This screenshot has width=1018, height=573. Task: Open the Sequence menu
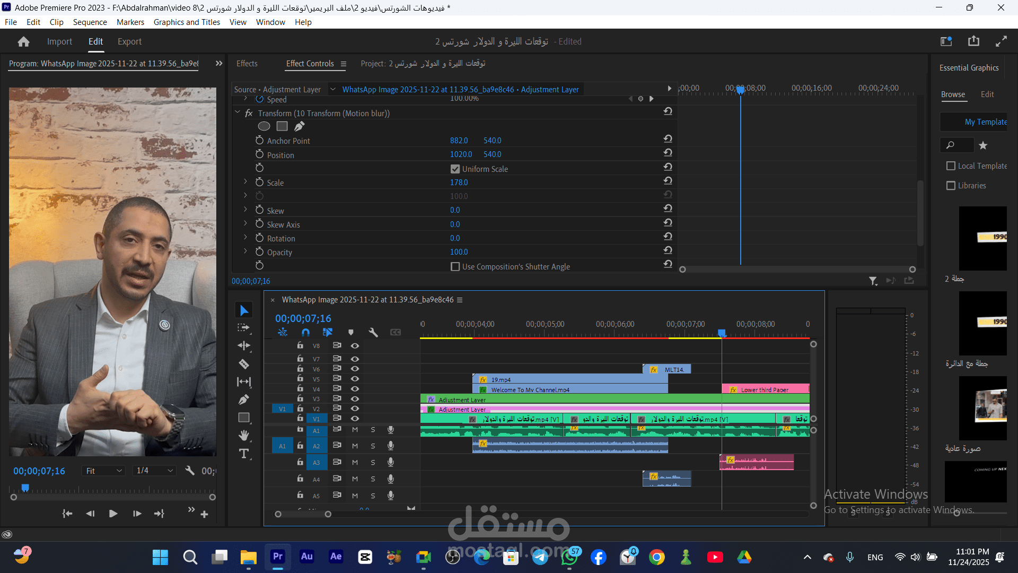tap(90, 22)
